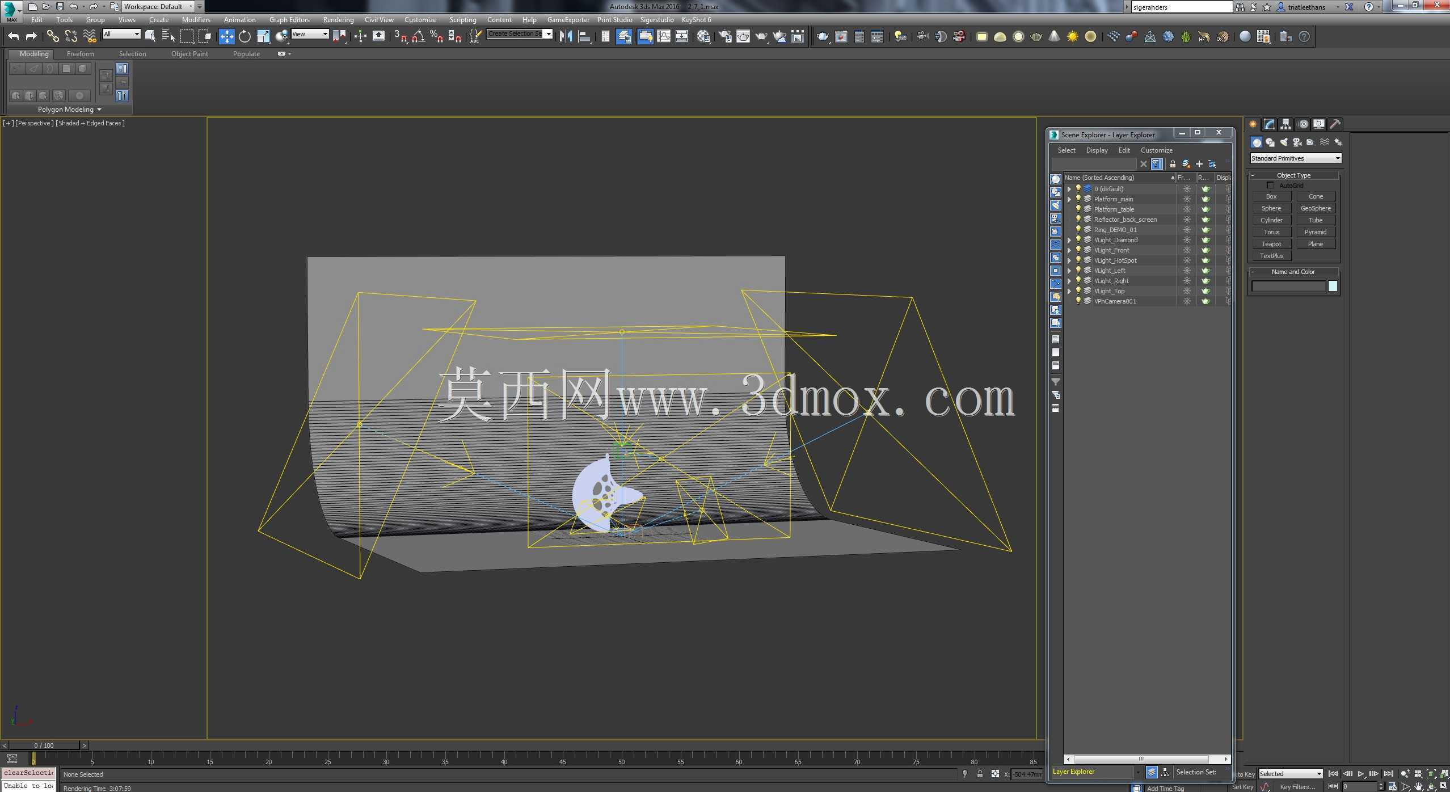Choose the Select by Name tool

(168, 36)
